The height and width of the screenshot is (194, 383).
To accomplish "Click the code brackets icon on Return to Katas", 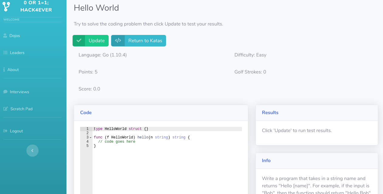I will tap(118, 41).
